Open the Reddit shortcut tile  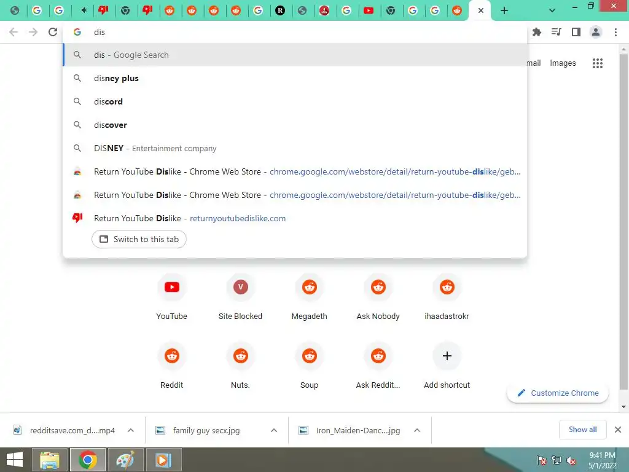pos(172,366)
